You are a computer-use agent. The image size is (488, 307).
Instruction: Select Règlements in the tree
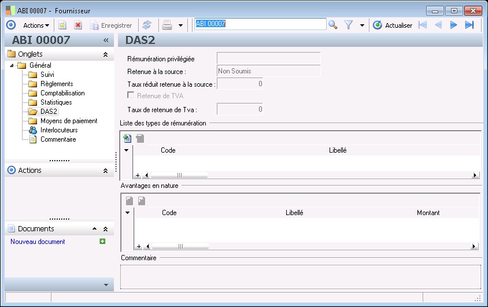[56, 84]
